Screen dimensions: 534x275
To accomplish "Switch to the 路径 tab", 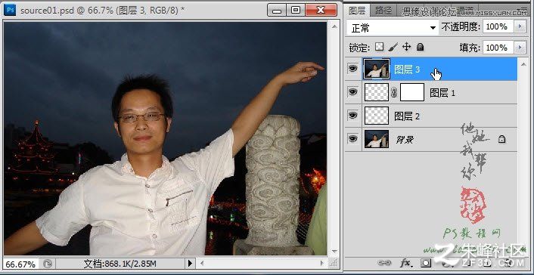I will click(383, 11).
